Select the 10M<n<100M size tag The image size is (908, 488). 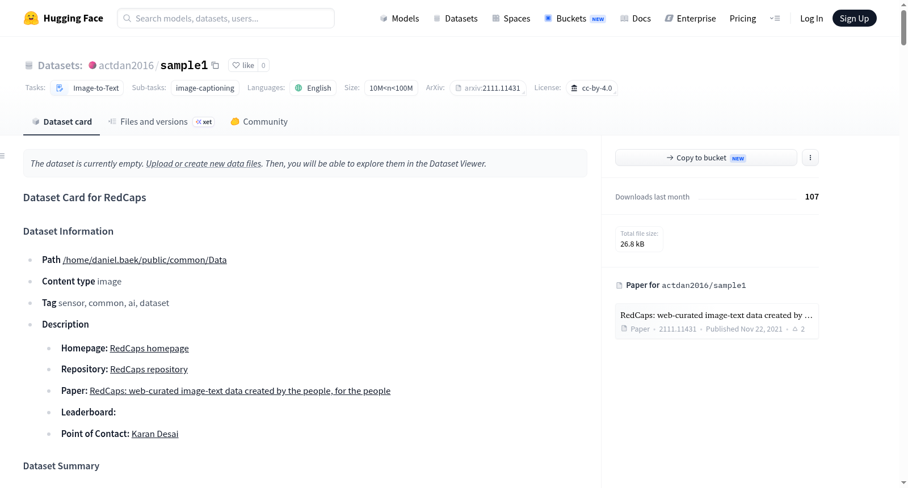tap(391, 88)
